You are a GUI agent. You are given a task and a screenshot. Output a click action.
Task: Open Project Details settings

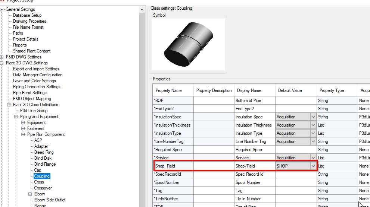pos(25,39)
